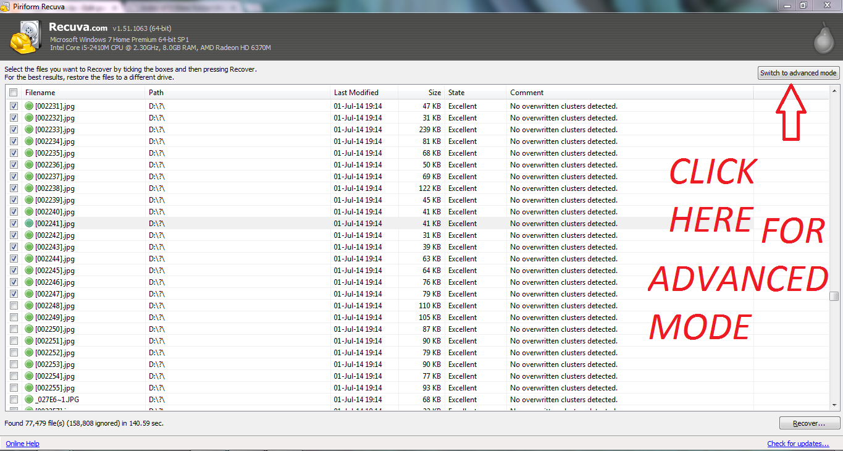Screen dimensions: 843x451
Task: Check the _027E6~1.JPG checkbox
Action: (x=14, y=400)
